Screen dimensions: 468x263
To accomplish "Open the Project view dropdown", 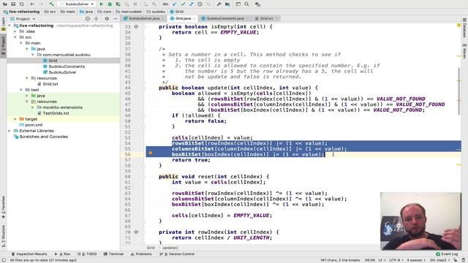I will click(x=23, y=19).
